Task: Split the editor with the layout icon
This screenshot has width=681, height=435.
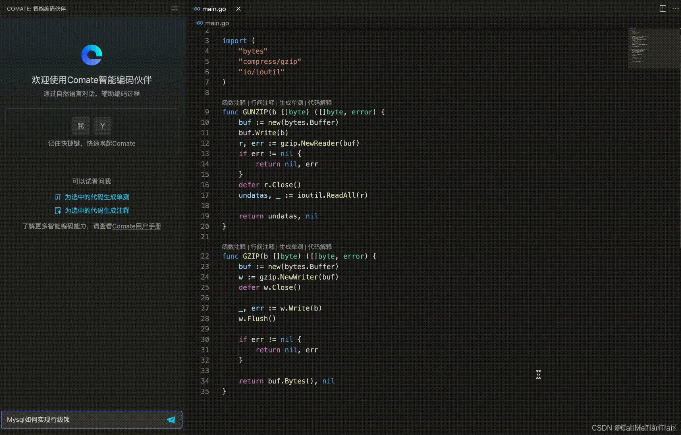Action: pyautogui.click(x=663, y=8)
